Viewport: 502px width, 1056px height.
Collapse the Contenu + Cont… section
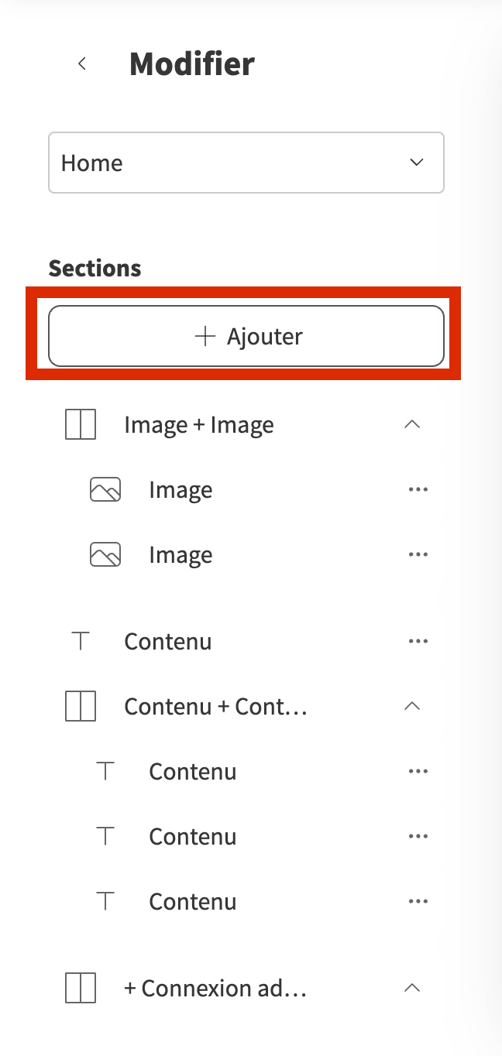412,706
